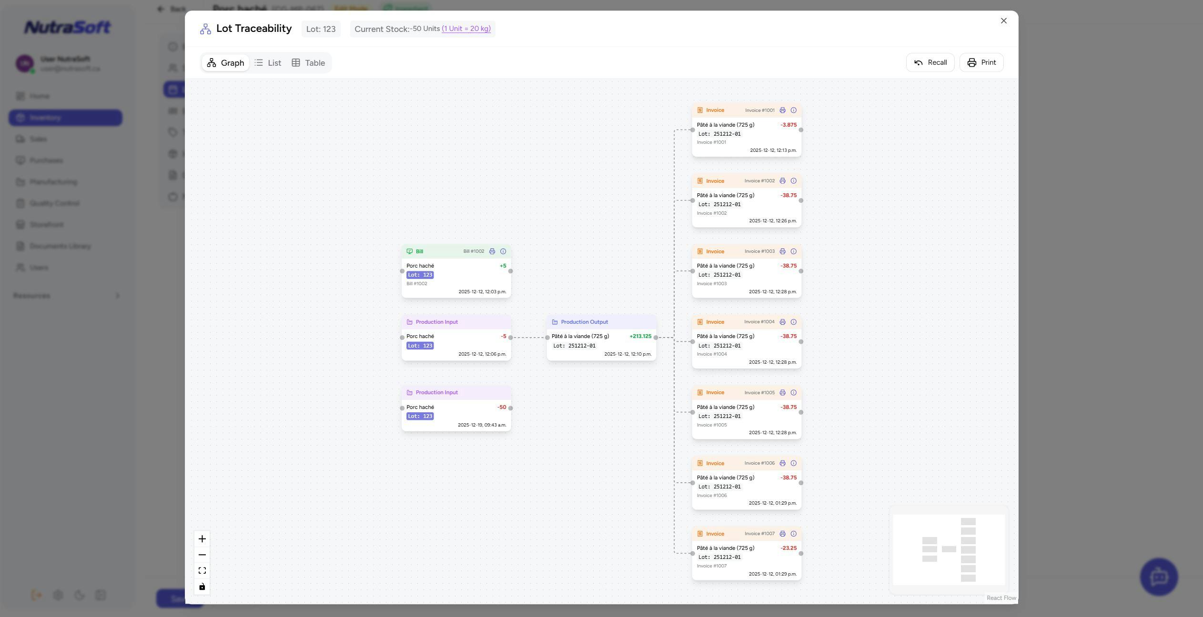Switch to the Table view

[308, 63]
